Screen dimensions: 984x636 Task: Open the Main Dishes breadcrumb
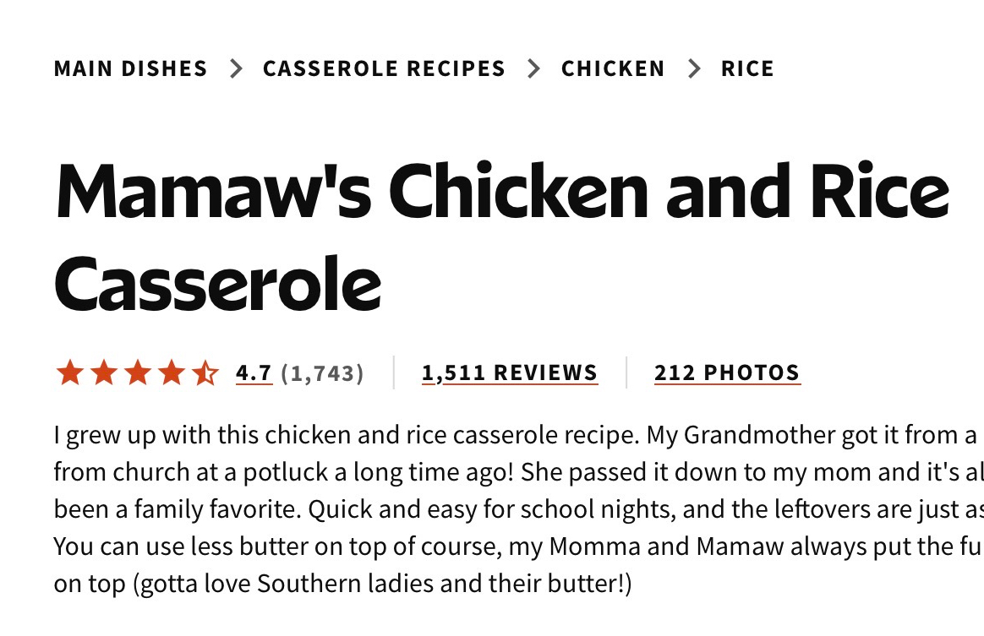130,68
